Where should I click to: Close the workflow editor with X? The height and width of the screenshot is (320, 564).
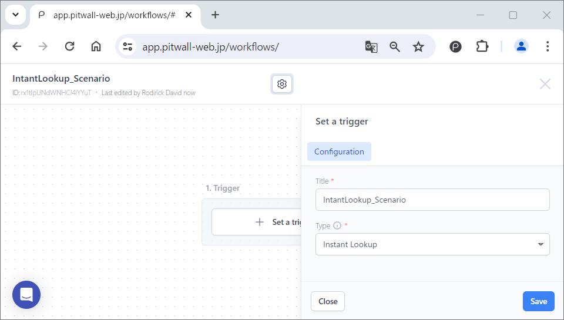pyautogui.click(x=545, y=84)
